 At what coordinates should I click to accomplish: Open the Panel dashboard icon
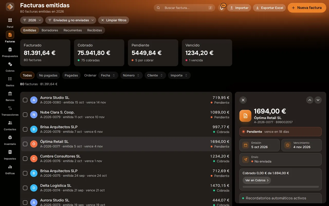(10, 20)
